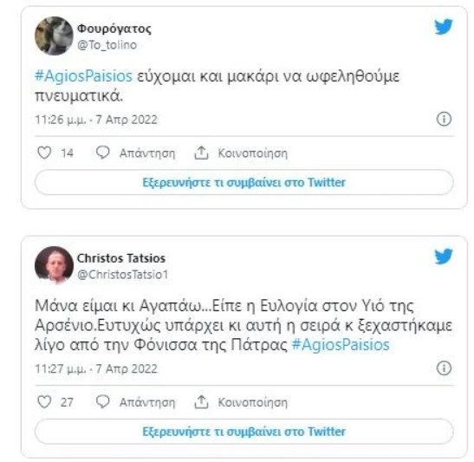Click the first Εξερευνήστε τι συμβαίνει στο Twitter button
The height and width of the screenshot is (462, 474).
pos(244,182)
